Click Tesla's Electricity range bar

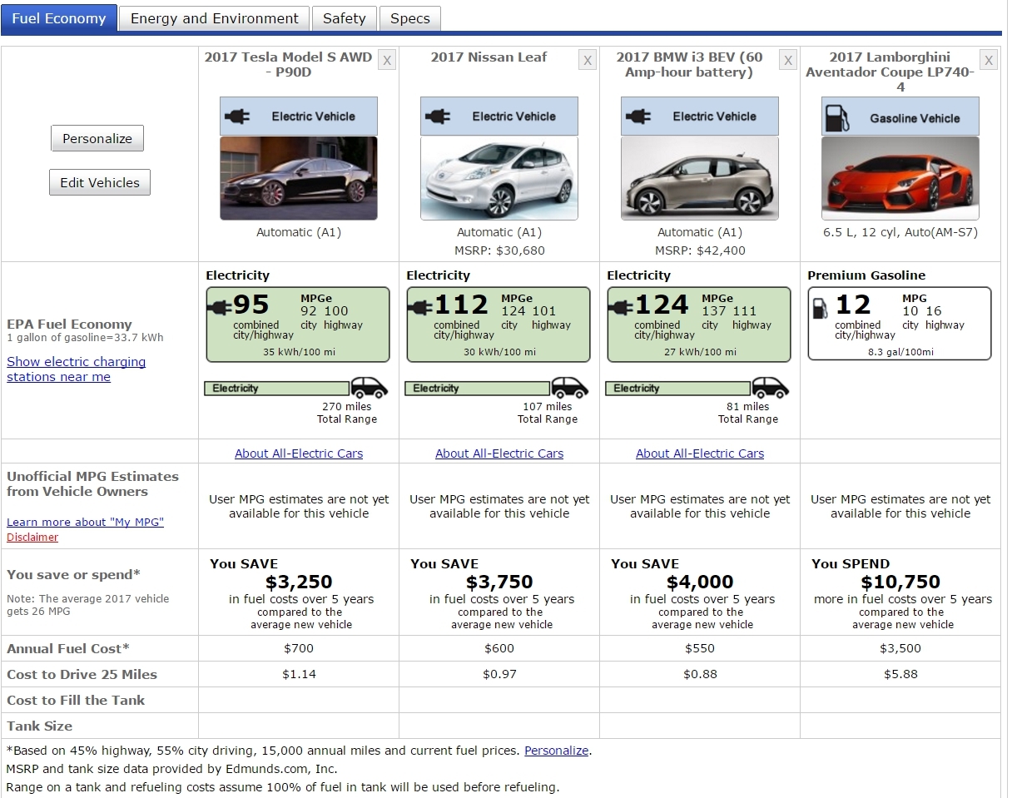[x=277, y=389]
